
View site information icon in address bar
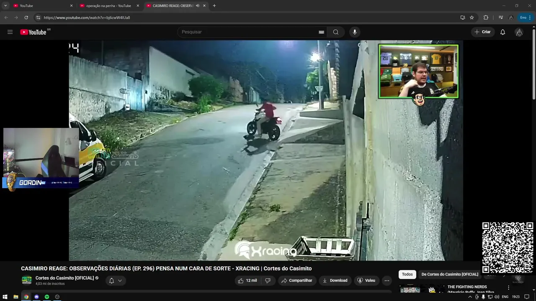pos(38,18)
